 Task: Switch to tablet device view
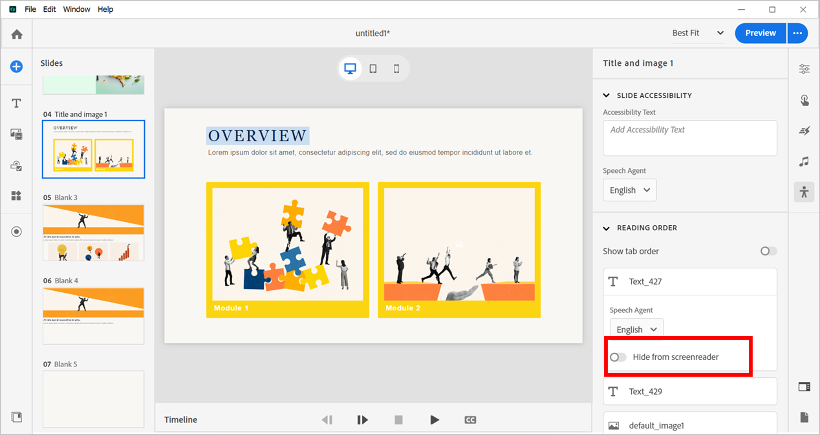pyautogui.click(x=373, y=69)
